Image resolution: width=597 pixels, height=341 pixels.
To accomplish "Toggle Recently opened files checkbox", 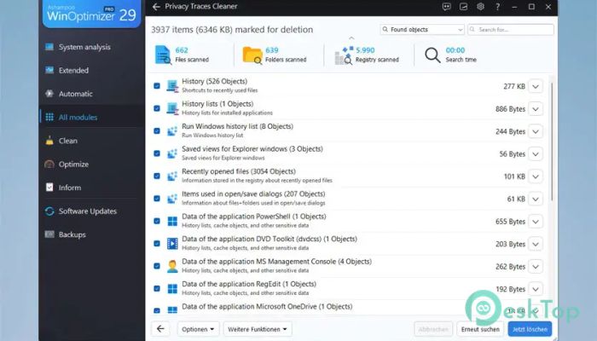I will point(156,176).
